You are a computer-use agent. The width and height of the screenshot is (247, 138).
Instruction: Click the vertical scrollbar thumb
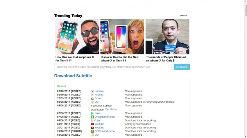pyautogui.click(x=246, y=10)
